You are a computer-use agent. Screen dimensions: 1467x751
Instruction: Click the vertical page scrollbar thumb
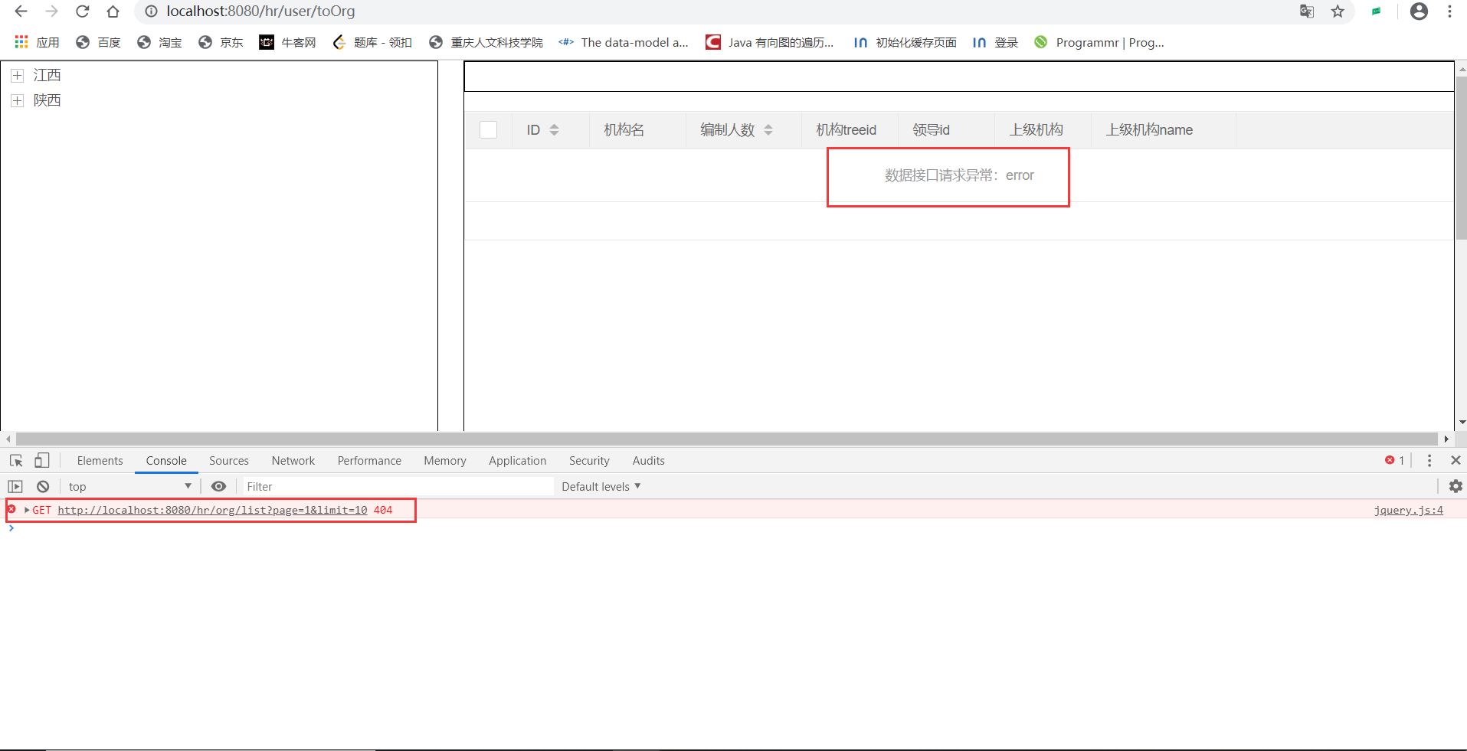pyautogui.click(x=1462, y=157)
